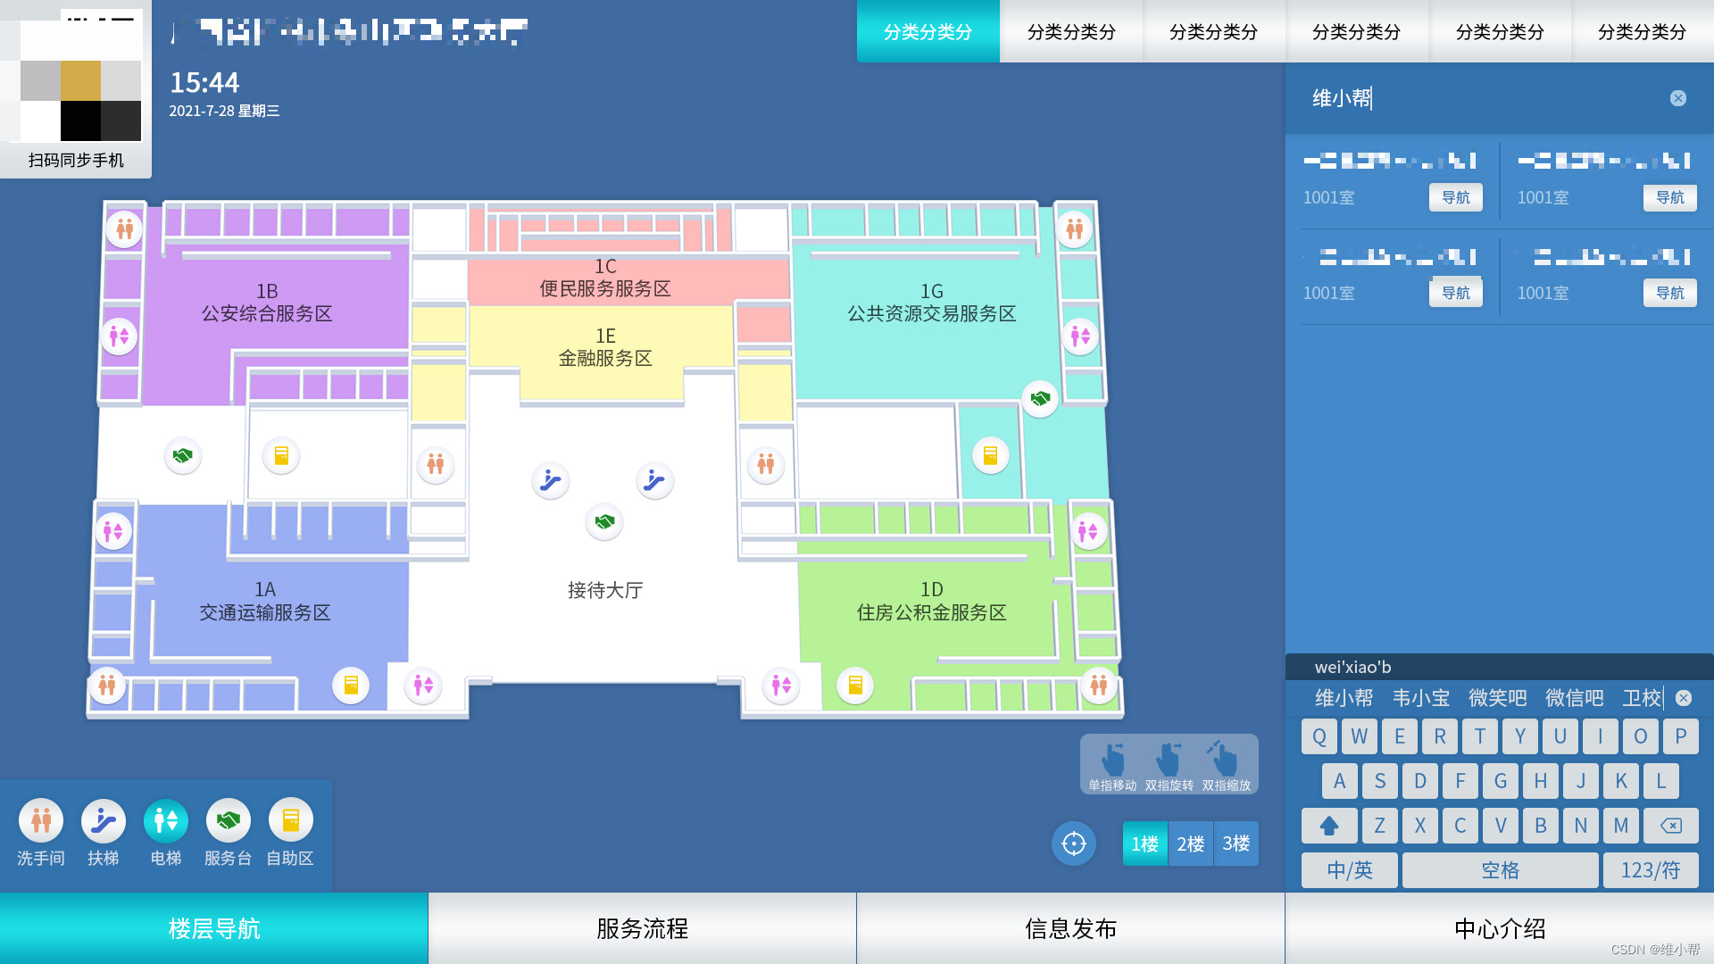Switch to 3楼 floor
Image resolution: width=1714 pixels, height=964 pixels.
1236,843
